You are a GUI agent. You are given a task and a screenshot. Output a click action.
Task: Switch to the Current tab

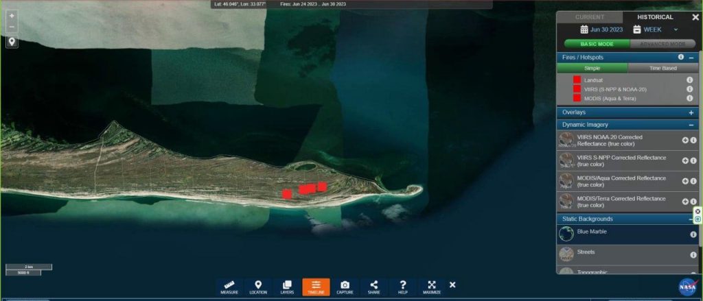tap(589, 17)
